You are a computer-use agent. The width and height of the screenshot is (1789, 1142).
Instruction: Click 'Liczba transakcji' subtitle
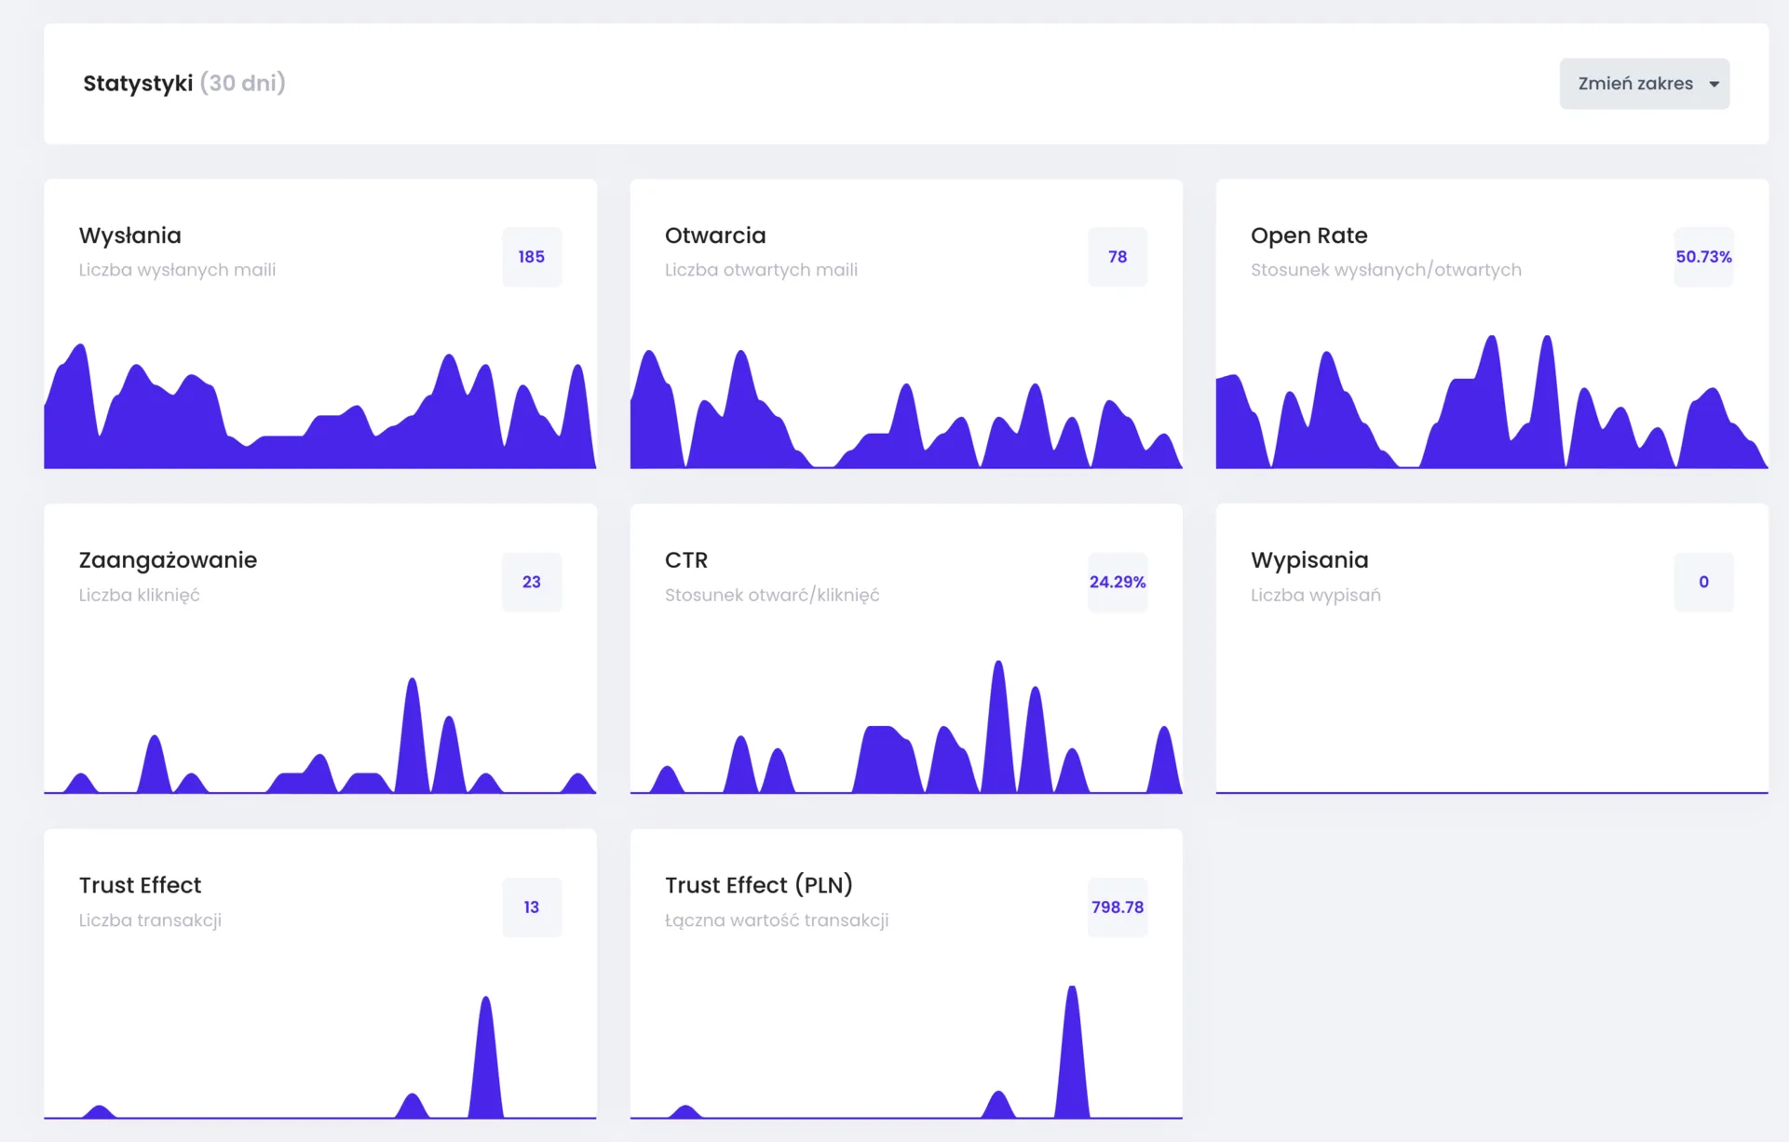pyautogui.click(x=150, y=920)
